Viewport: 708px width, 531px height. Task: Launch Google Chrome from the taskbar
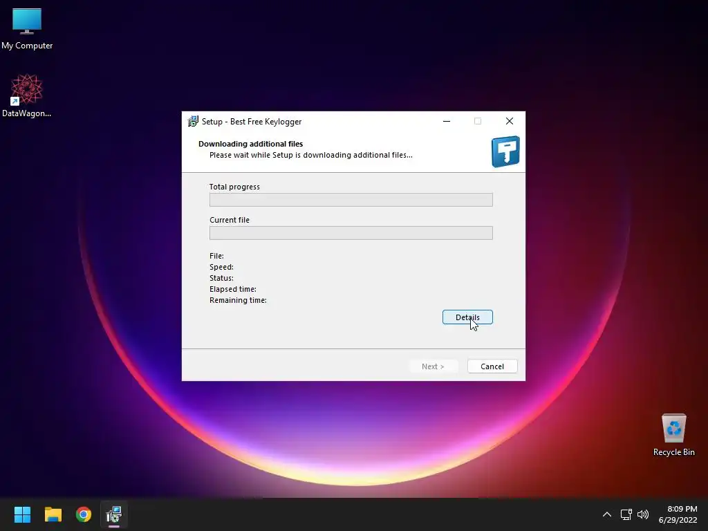tap(84, 514)
